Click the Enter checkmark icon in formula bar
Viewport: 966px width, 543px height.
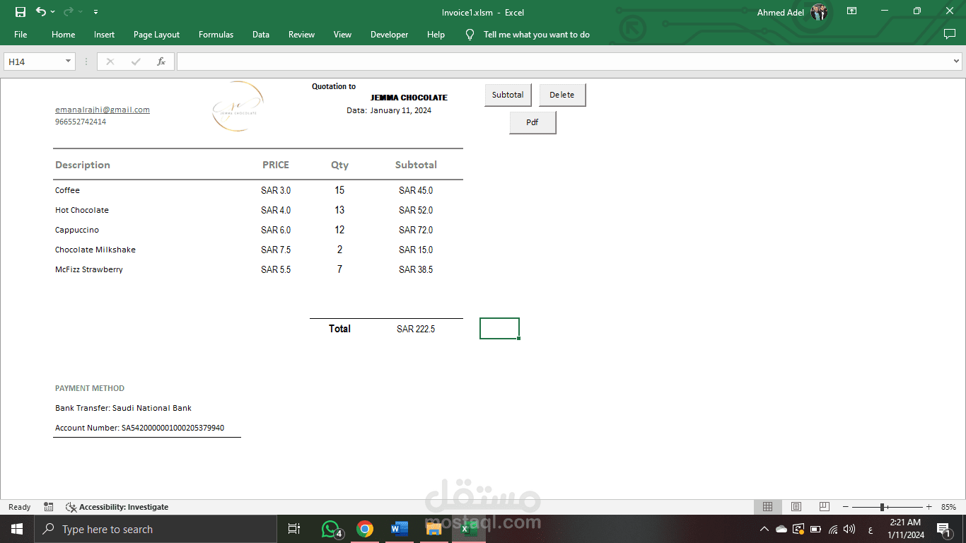point(136,62)
